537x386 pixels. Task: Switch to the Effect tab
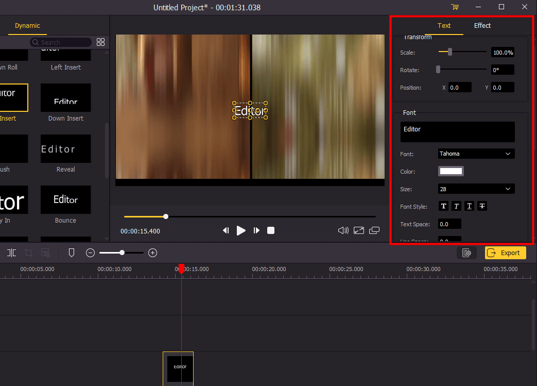(x=482, y=26)
